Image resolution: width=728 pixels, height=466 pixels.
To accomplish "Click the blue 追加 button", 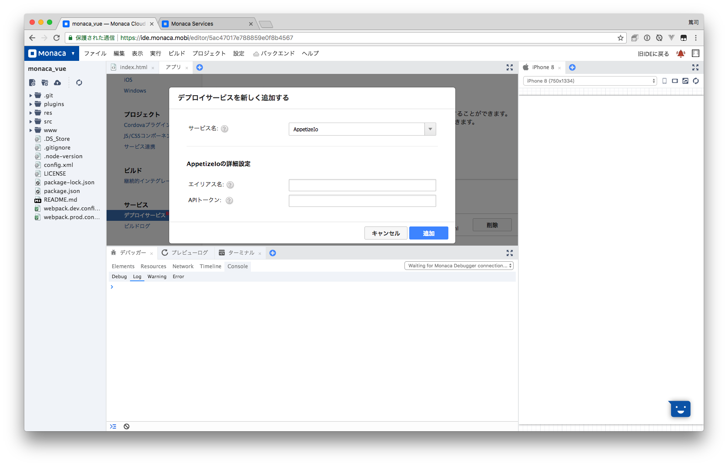I will pos(429,233).
